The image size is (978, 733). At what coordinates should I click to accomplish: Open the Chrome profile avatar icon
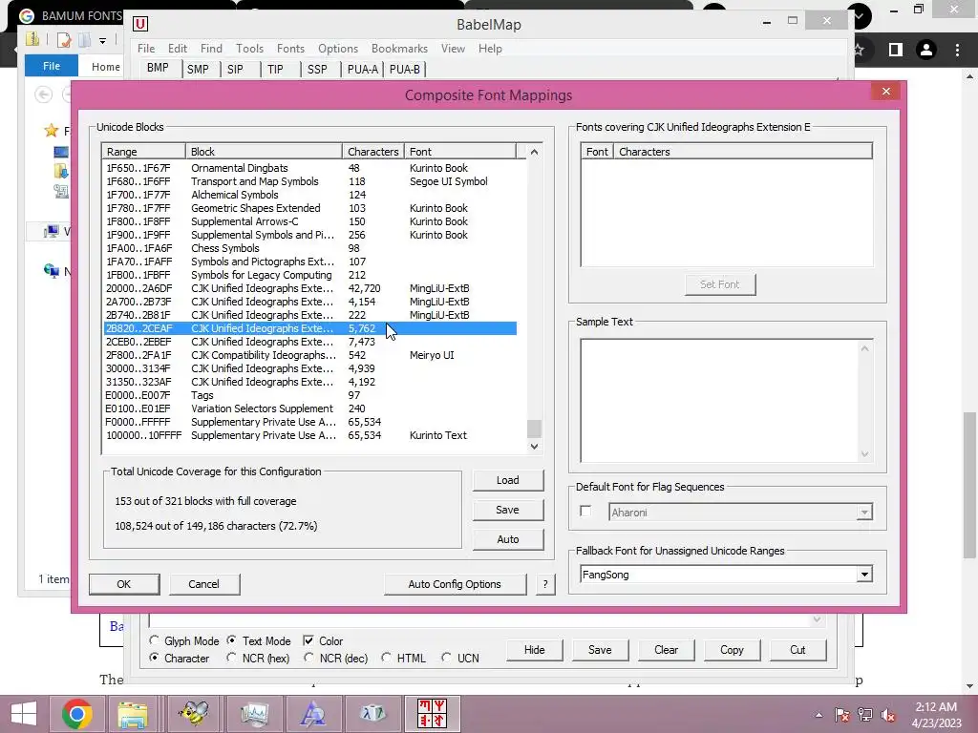pos(926,50)
